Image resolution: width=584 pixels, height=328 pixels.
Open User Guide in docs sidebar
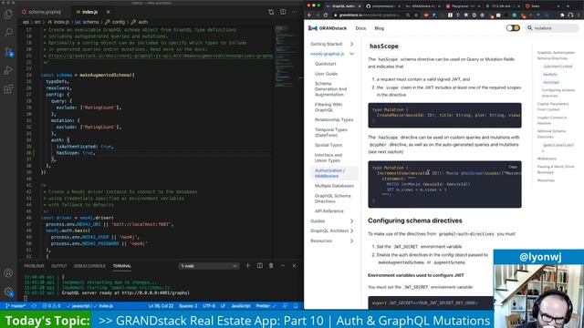click(327, 74)
